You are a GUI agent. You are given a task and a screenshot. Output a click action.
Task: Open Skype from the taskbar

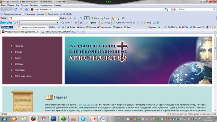tap(83, 119)
